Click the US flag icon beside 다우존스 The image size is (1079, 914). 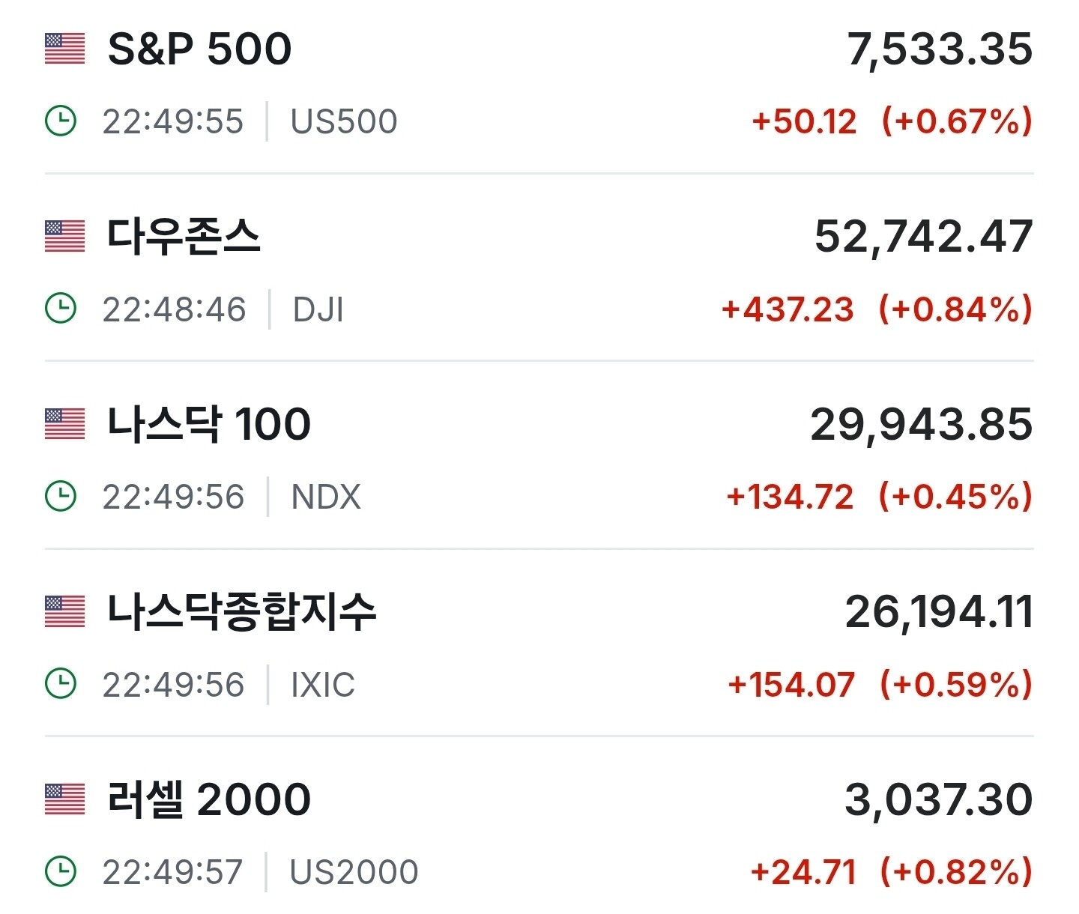click(x=64, y=237)
